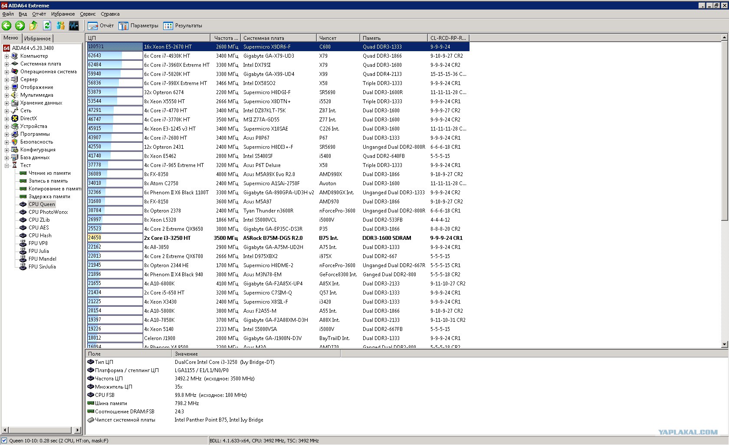Click the Безопасность shield icon

[x=15, y=142]
